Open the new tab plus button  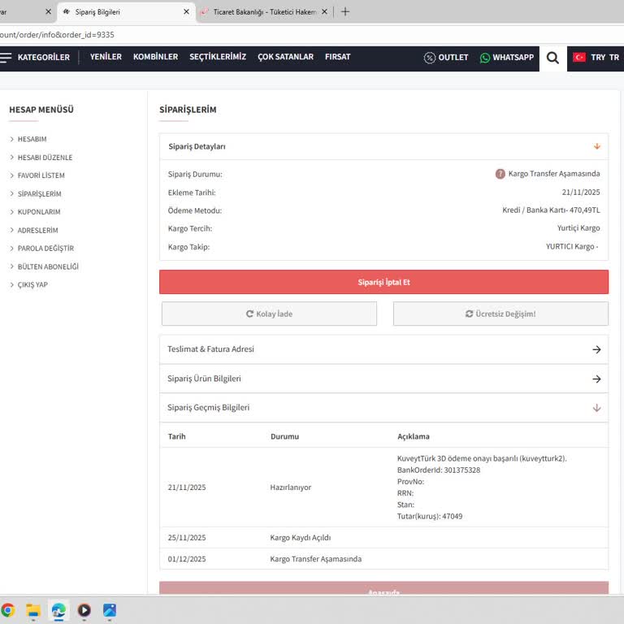pos(345,11)
